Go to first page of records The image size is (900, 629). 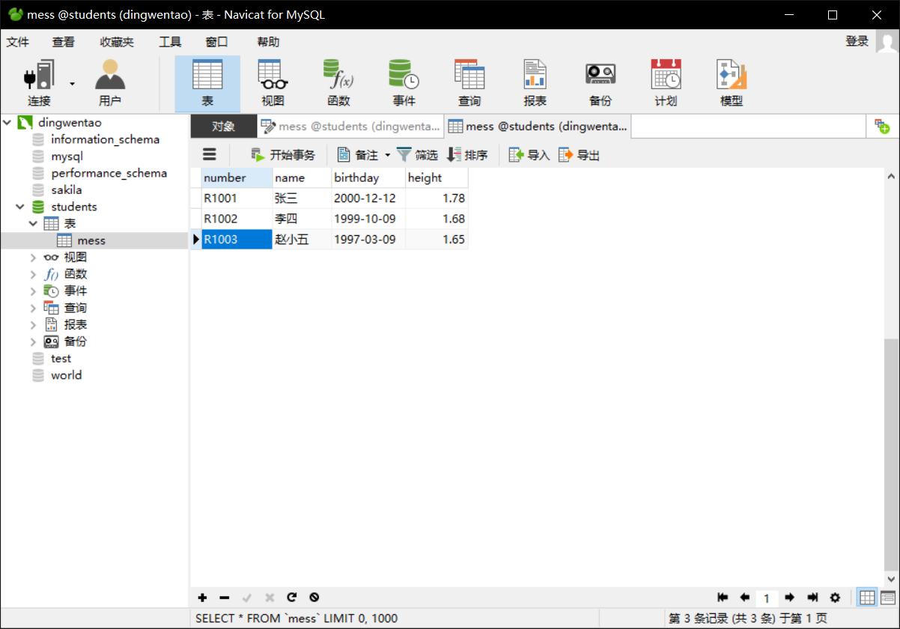(x=723, y=598)
